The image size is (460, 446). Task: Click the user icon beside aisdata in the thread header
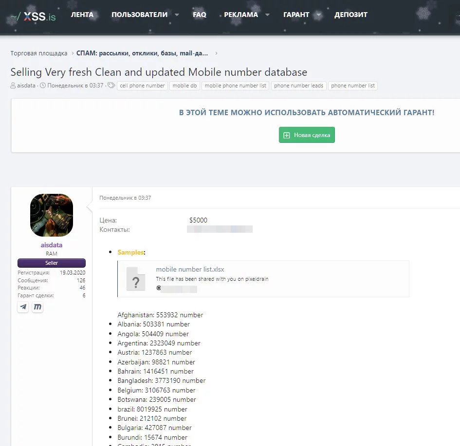click(x=13, y=86)
